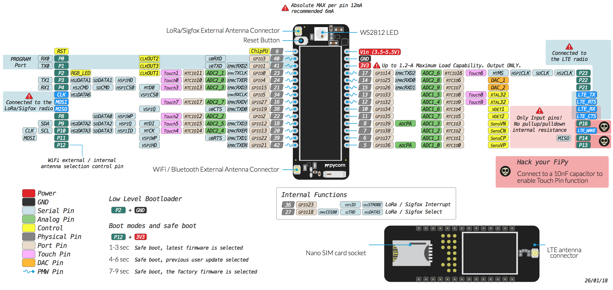Click the warning triangle above LoRa/Sigfox radio note
The image size is (613, 290).
29,96
